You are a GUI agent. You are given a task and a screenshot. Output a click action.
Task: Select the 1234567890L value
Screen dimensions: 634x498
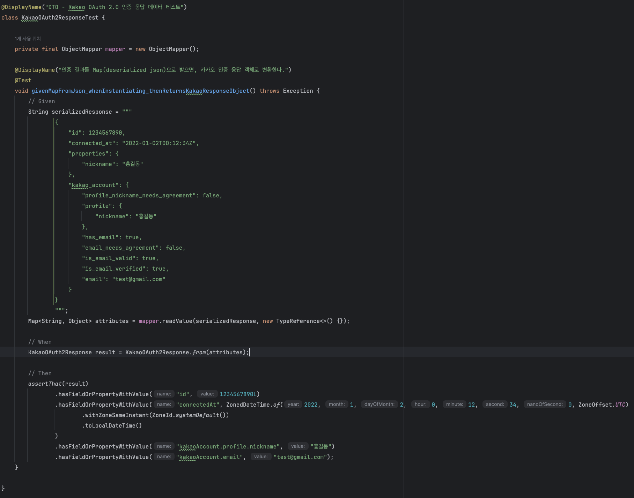point(238,394)
